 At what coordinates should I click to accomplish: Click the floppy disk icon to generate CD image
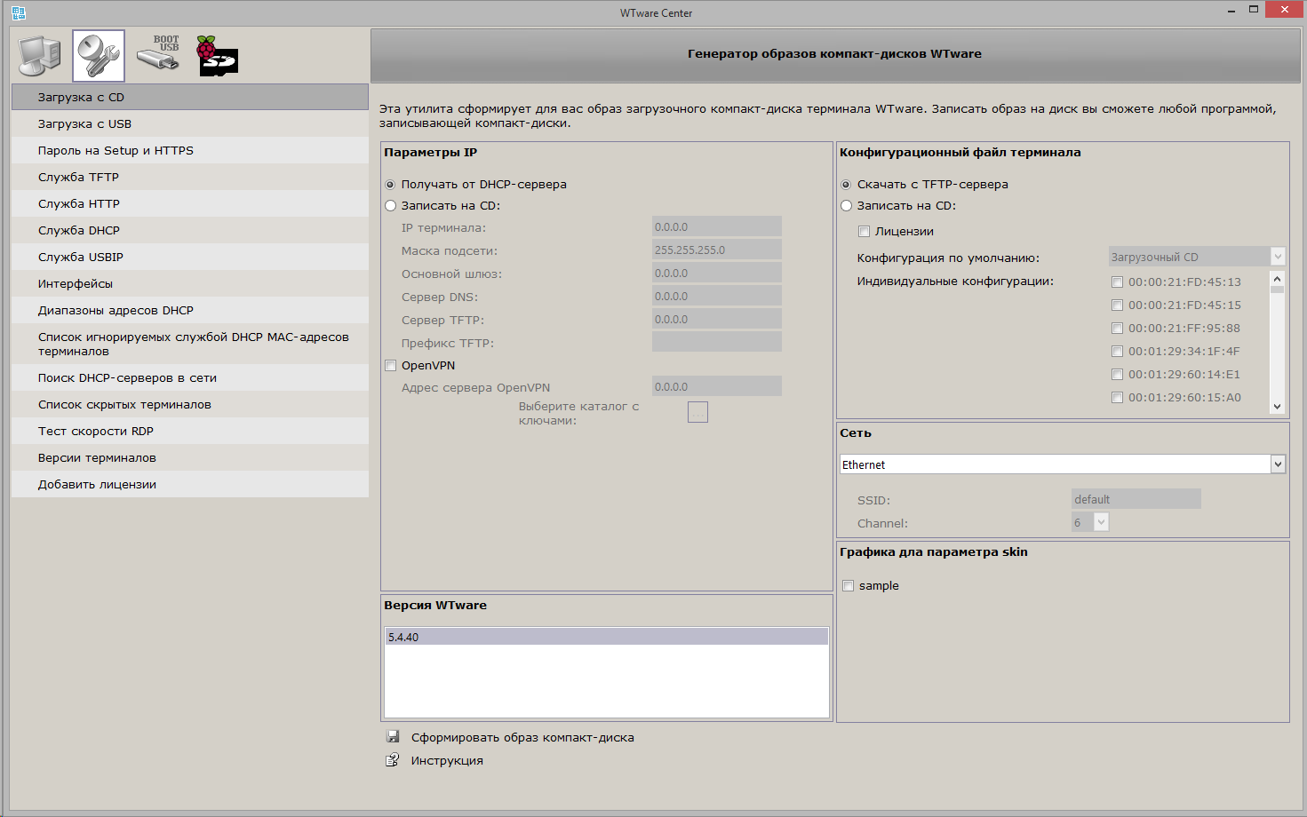(393, 737)
